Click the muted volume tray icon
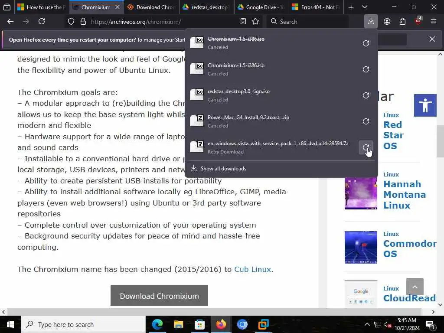The height and width of the screenshot is (333, 444). point(388,324)
